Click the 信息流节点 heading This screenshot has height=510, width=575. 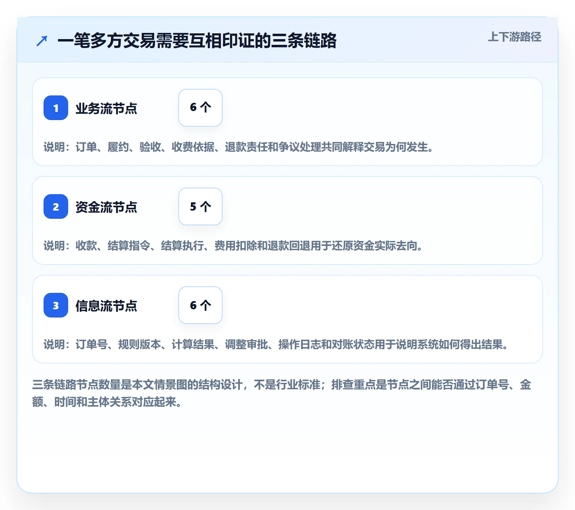point(106,306)
